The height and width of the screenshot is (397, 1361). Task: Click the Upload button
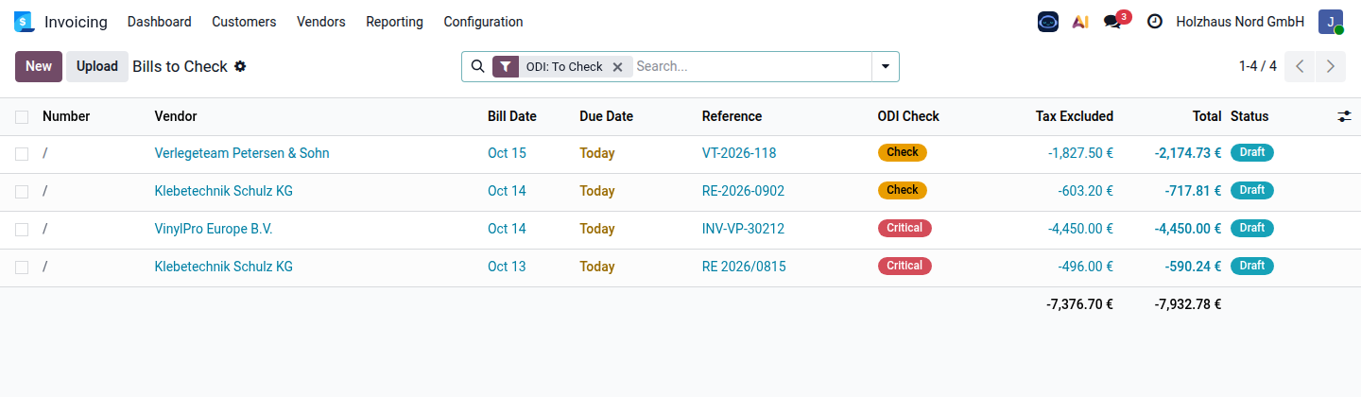pyautogui.click(x=97, y=66)
